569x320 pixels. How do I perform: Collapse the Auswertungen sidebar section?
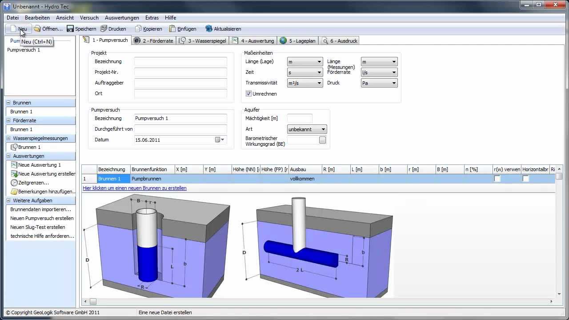pos(8,156)
